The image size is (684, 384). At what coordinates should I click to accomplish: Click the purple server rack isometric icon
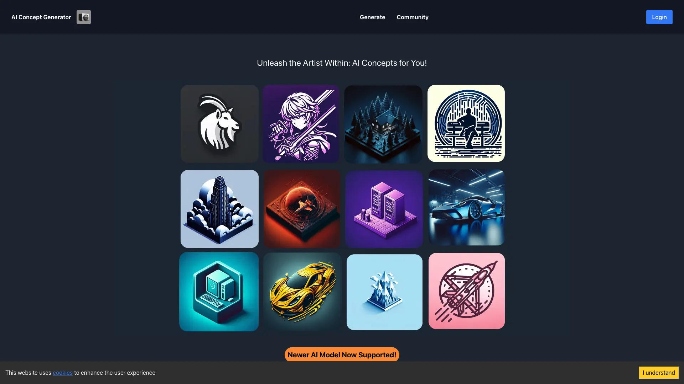pos(384,209)
